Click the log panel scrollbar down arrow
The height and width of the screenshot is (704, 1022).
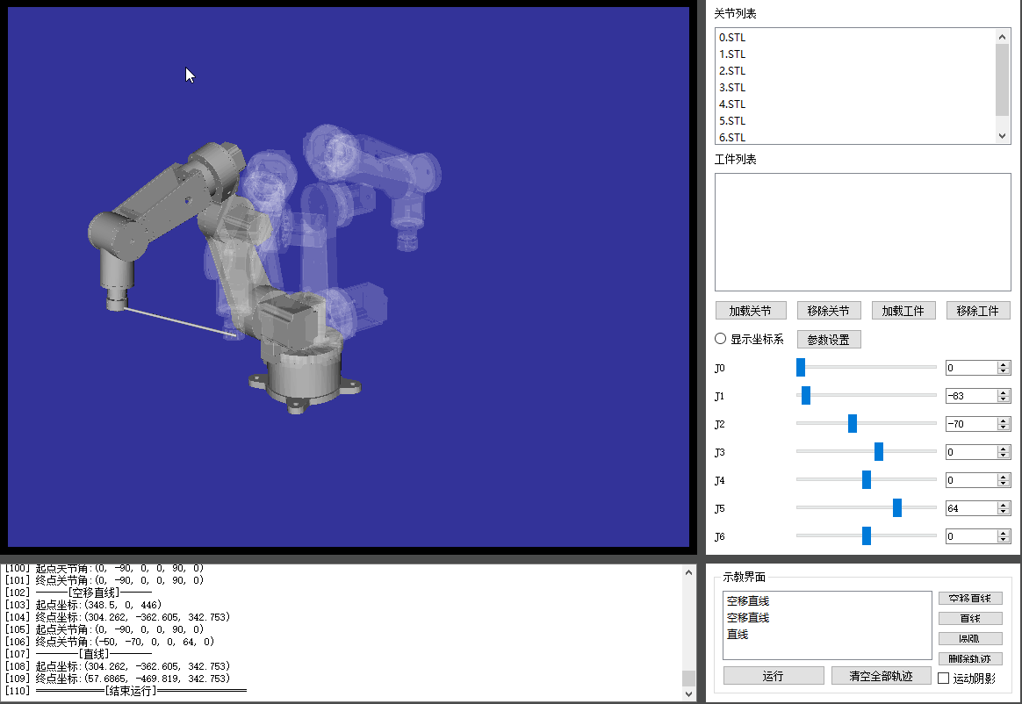click(x=689, y=694)
